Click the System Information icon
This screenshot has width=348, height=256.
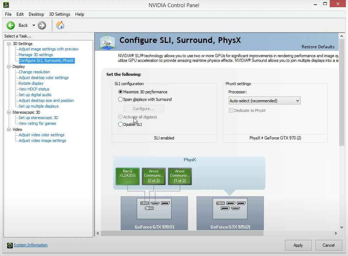[10, 245]
